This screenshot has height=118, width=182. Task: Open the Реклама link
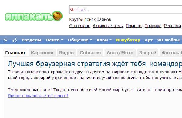tap(172, 26)
